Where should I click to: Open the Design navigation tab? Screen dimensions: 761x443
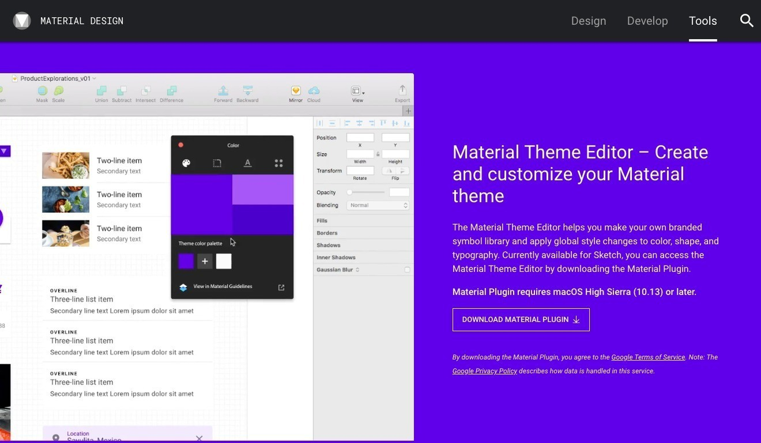pyautogui.click(x=589, y=21)
